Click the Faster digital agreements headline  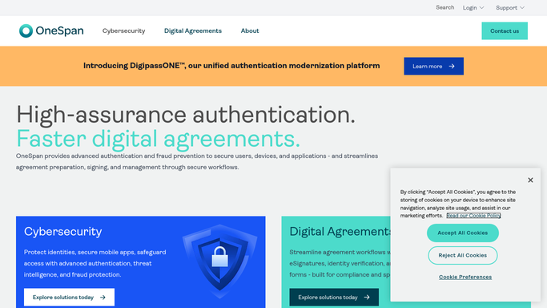[x=158, y=139]
